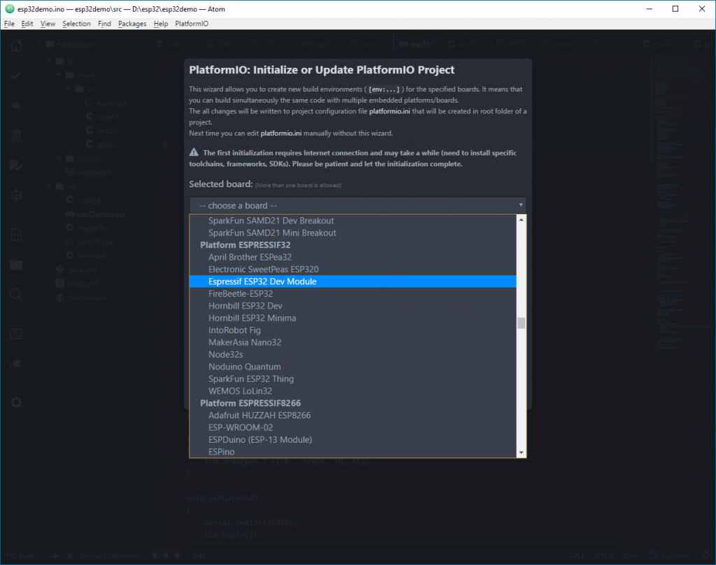The width and height of the screenshot is (716, 565).
Task: Click the Upload arrow icon in left toolbar
Action: click(16, 105)
